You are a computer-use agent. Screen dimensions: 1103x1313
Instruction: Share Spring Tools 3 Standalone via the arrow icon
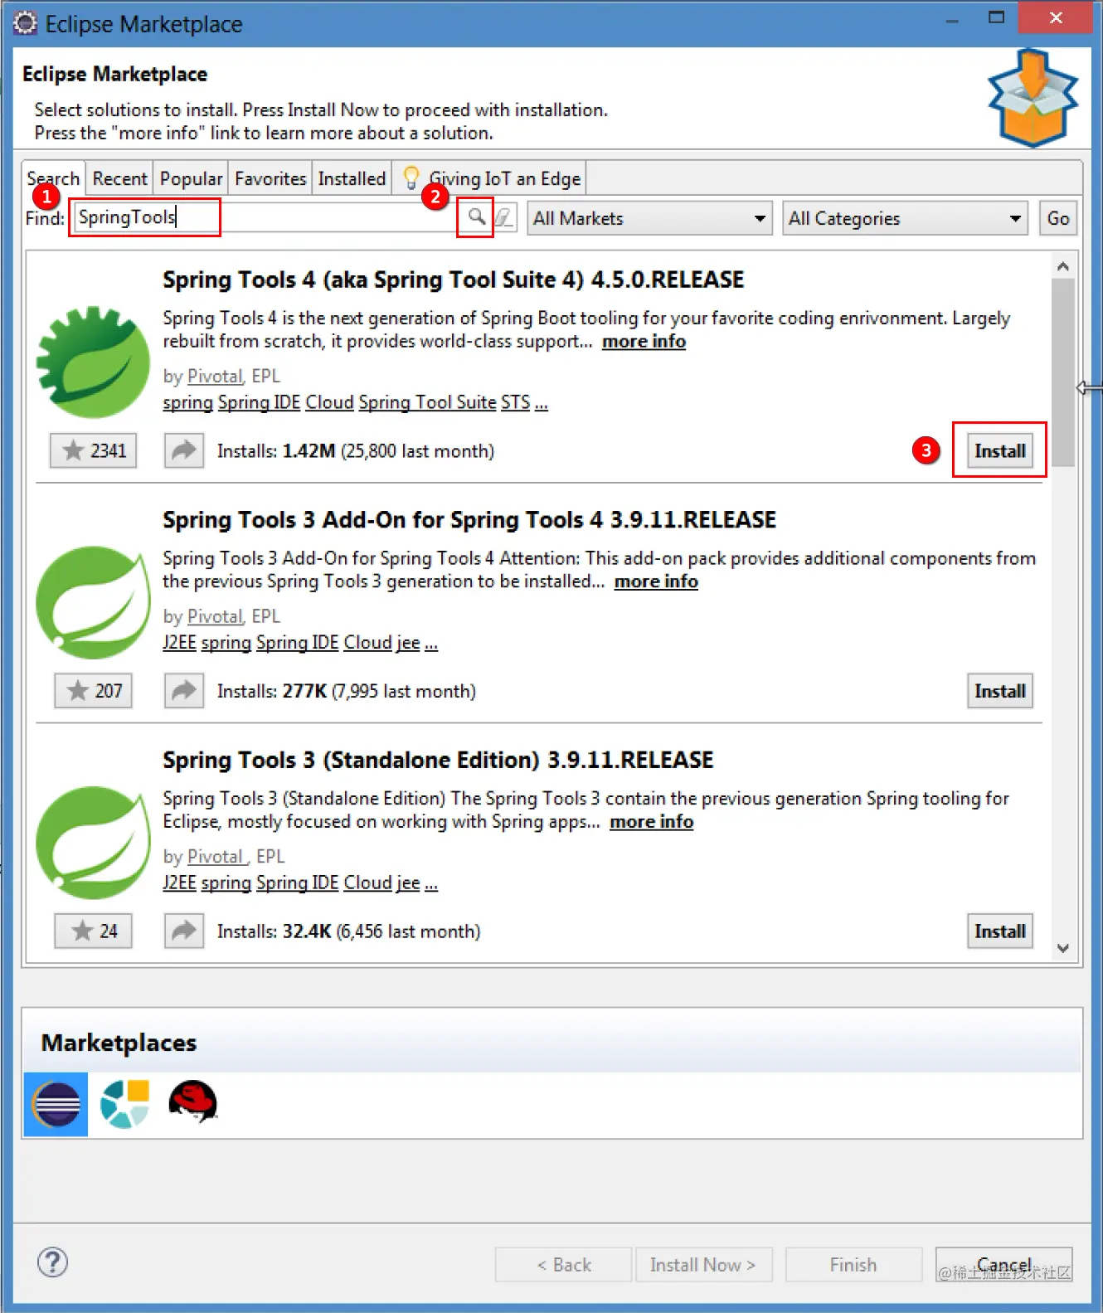[183, 931]
